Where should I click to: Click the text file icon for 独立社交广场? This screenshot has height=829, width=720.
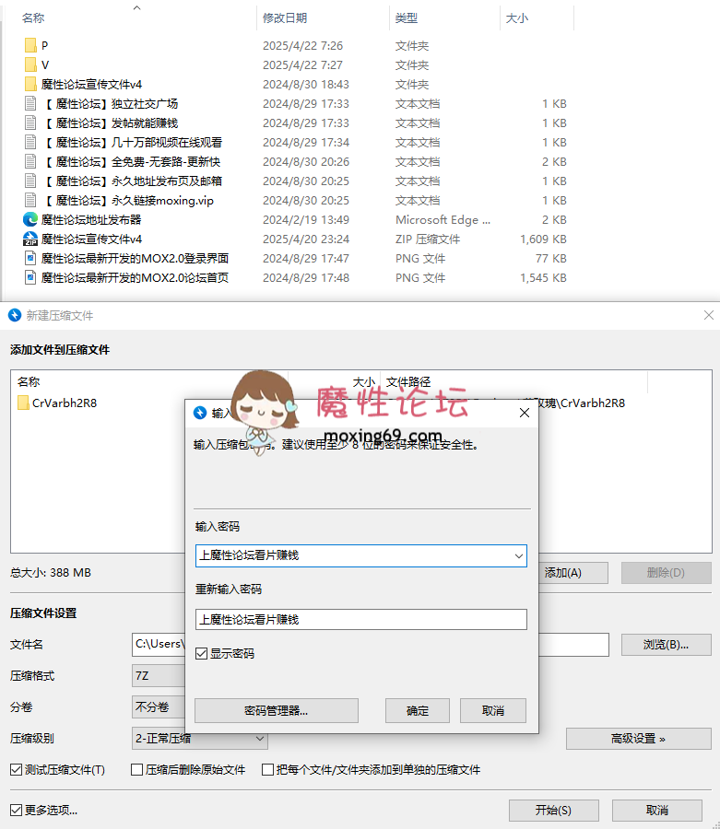[x=30, y=103]
